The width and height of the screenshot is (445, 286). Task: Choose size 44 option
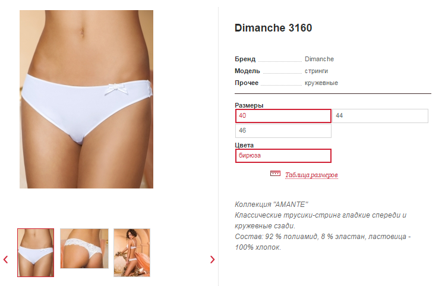pyautogui.click(x=380, y=116)
